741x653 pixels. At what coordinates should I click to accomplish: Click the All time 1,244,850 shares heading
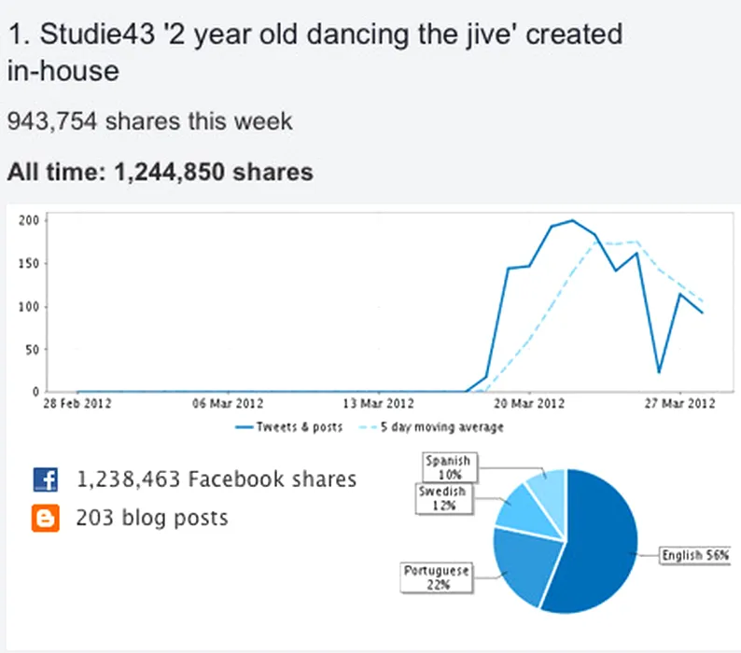pos(161,172)
